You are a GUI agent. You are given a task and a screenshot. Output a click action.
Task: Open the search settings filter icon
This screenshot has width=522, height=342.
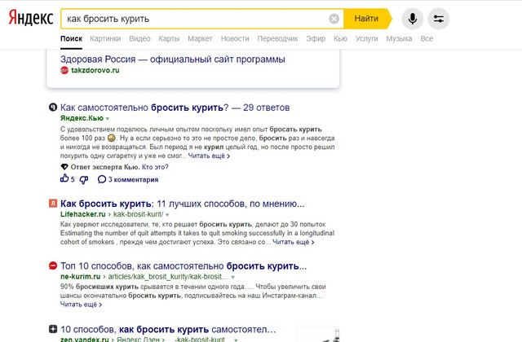coord(439,18)
